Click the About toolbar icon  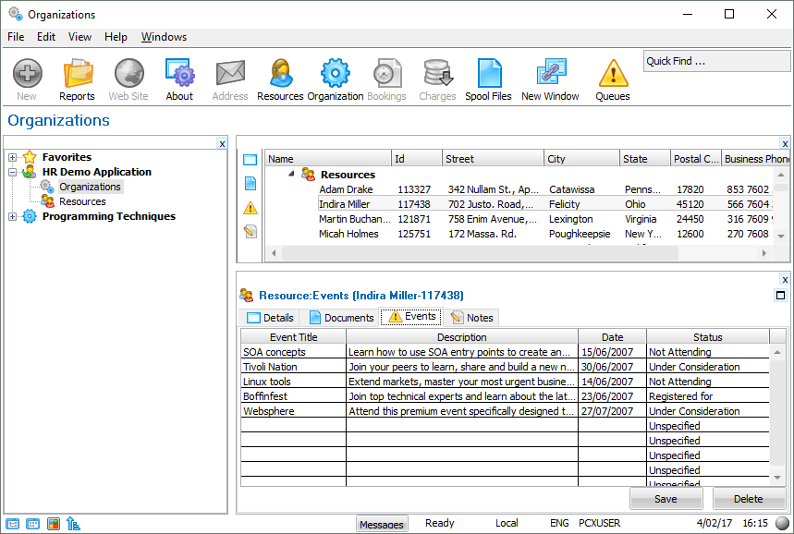[x=179, y=79]
